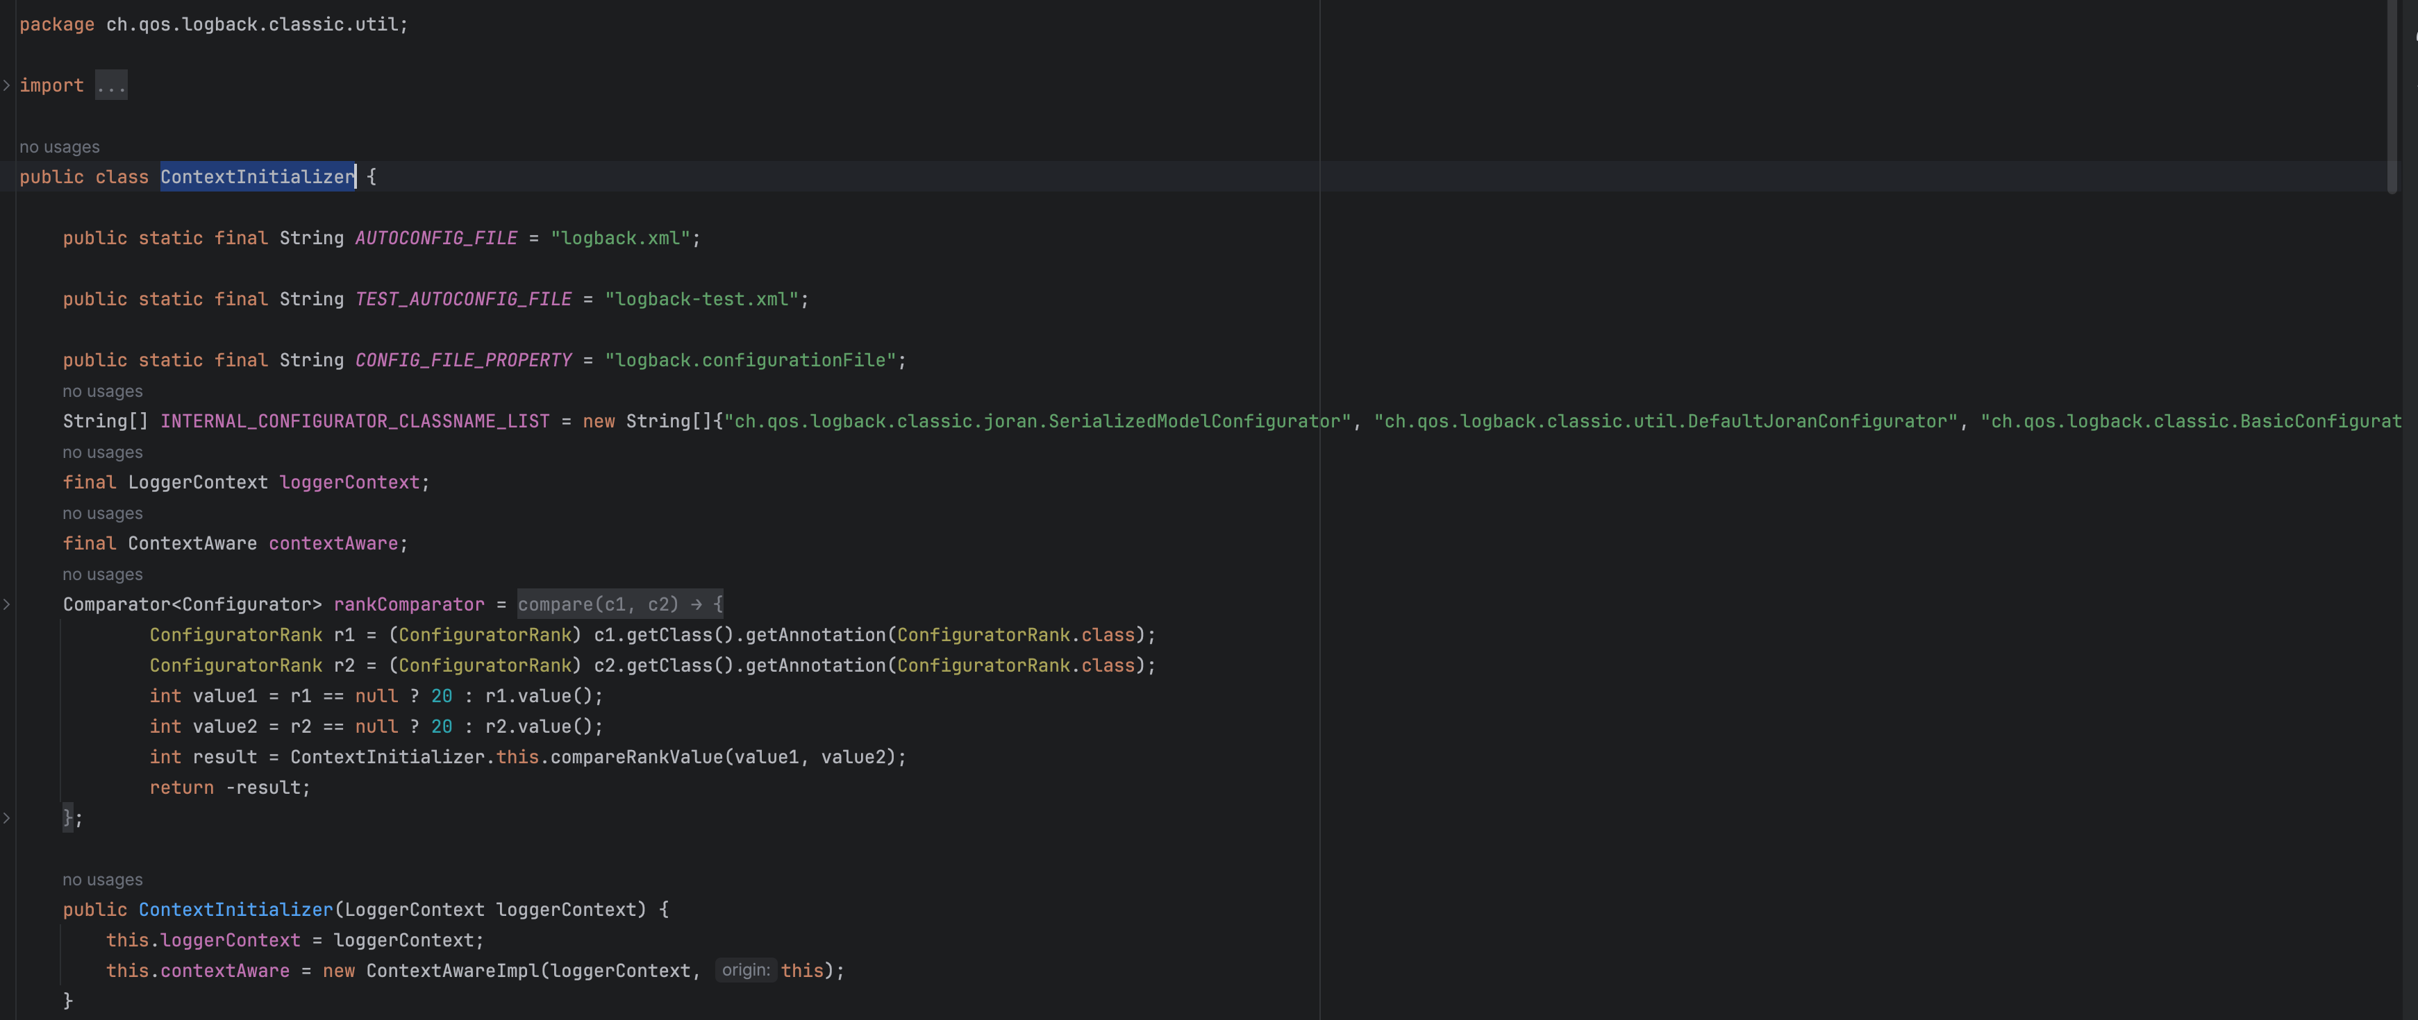Click 'no usages' above INTERNAL_CONFIGURATOR_CLASSNAME_LIST

click(102, 392)
